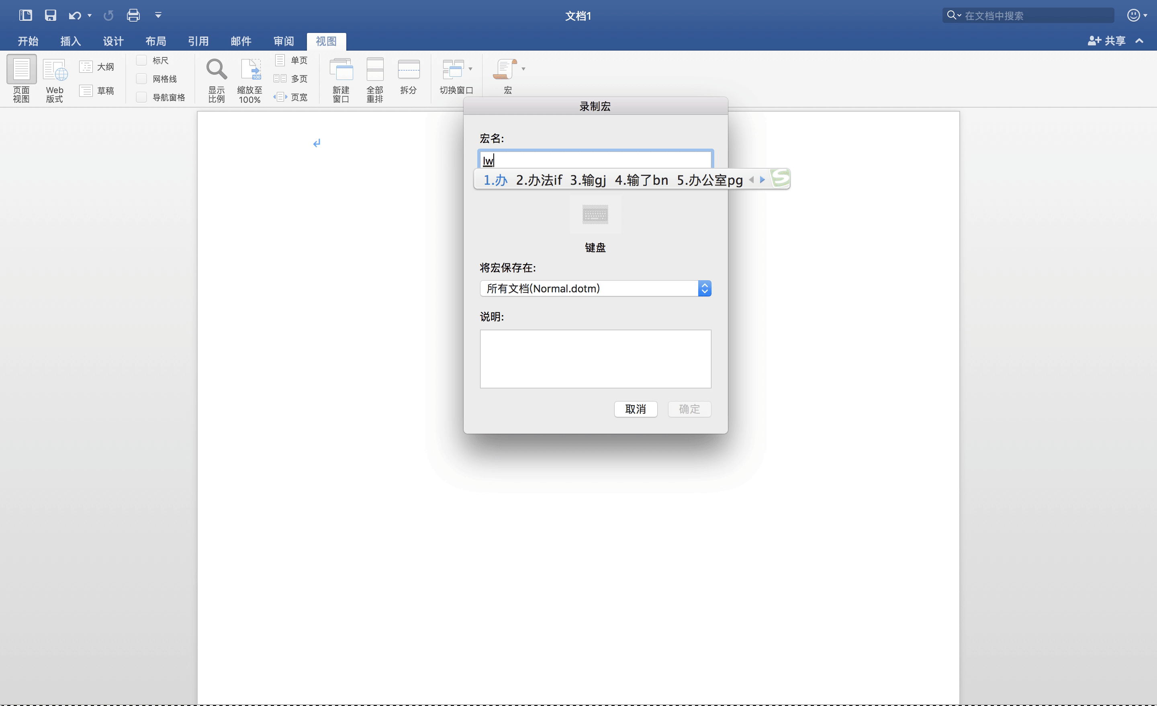The height and width of the screenshot is (706, 1157).
Task: Toggle the Gridlines (网格线) checkbox
Action: tap(141, 79)
